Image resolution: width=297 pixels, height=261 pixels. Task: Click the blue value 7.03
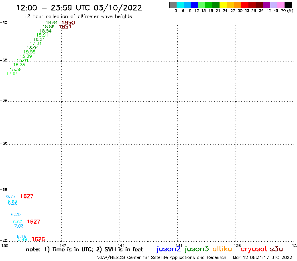click(x=19, y=226)
